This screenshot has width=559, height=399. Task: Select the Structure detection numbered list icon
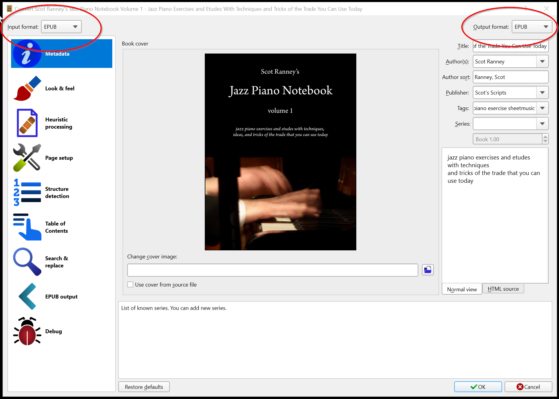coord(27,192)
